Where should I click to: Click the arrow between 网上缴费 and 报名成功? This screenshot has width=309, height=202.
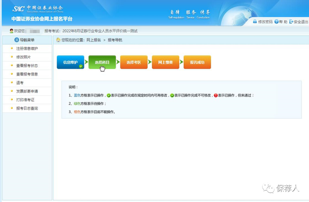181,62
